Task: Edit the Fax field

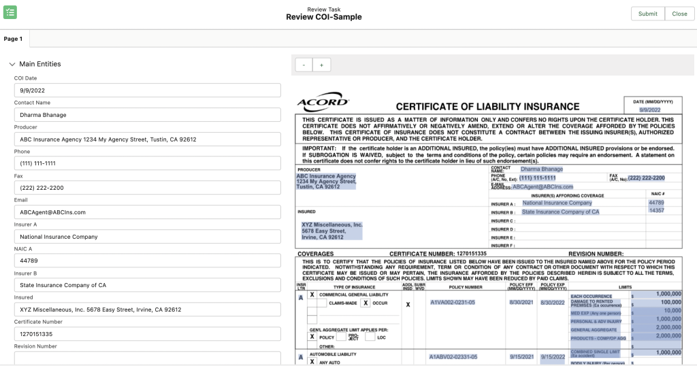Action: coord(147,188)
